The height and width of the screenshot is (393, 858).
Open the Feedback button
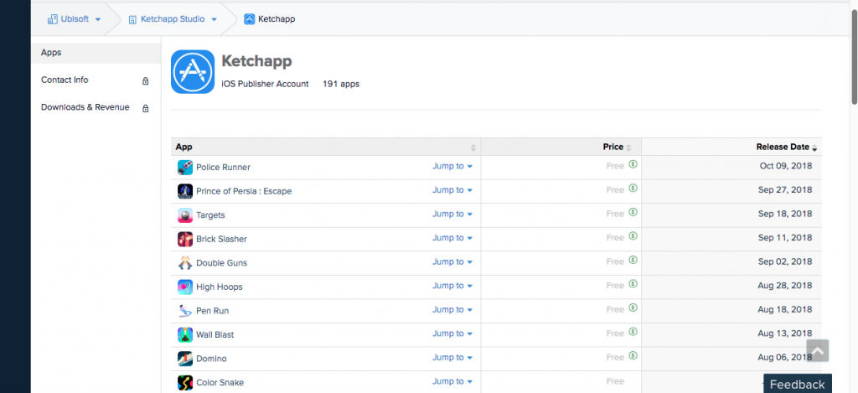(x=797, y=384)
